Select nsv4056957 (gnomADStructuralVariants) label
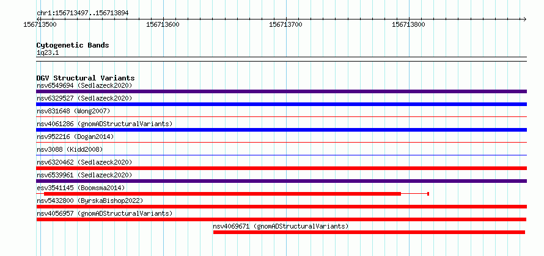The width and height of the screenshot is (544, 256). tap(105, 213)
